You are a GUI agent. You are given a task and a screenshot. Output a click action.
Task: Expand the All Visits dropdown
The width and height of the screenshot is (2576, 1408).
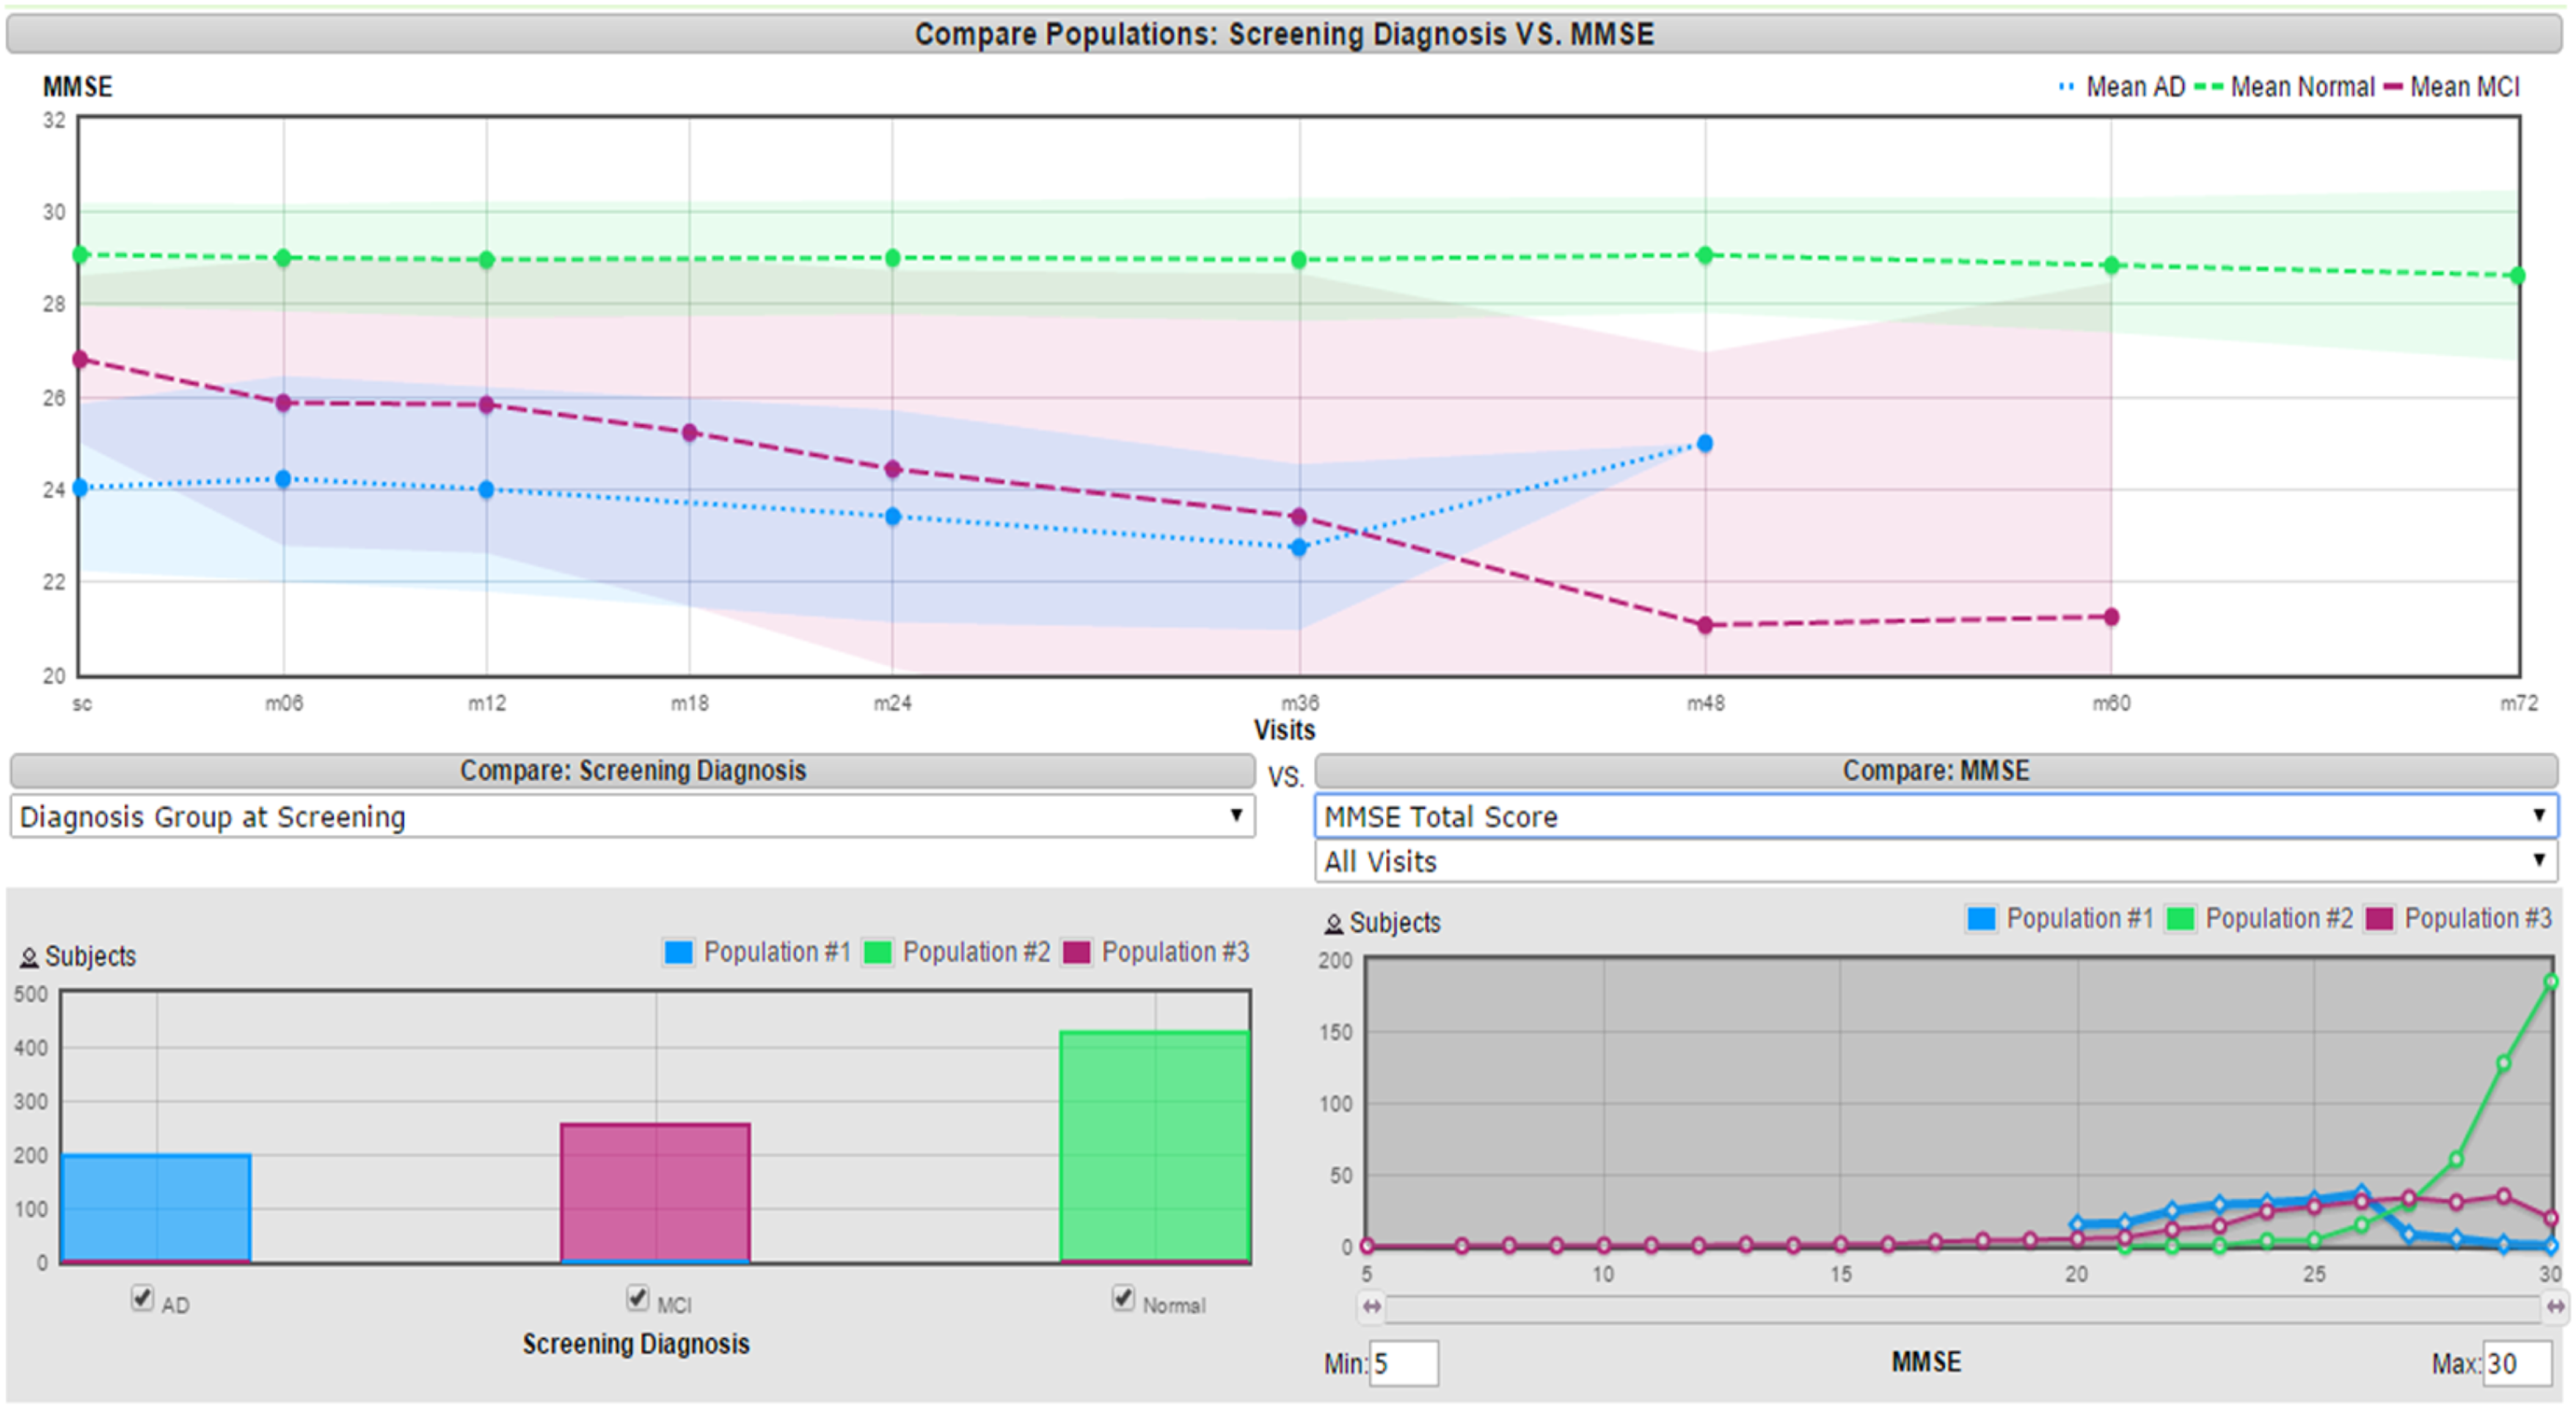(1935, 860)
